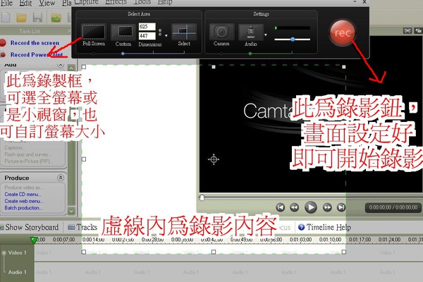Viewport: 423px width, 282px height.
Task: Click the Save project disk icon
Action: (x=37, y=18)
